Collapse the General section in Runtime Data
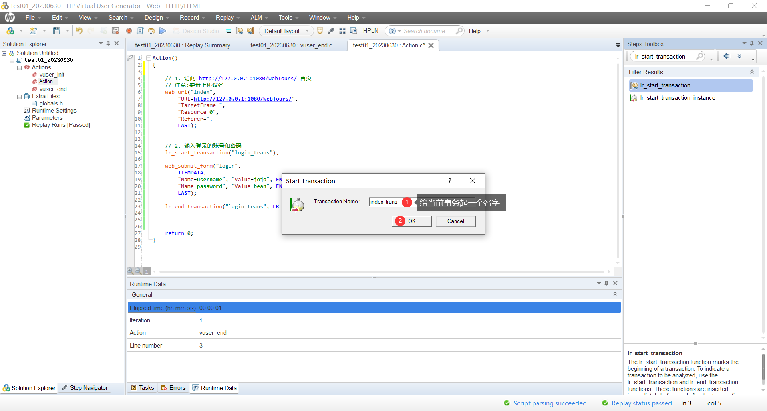 click(615, 294)
